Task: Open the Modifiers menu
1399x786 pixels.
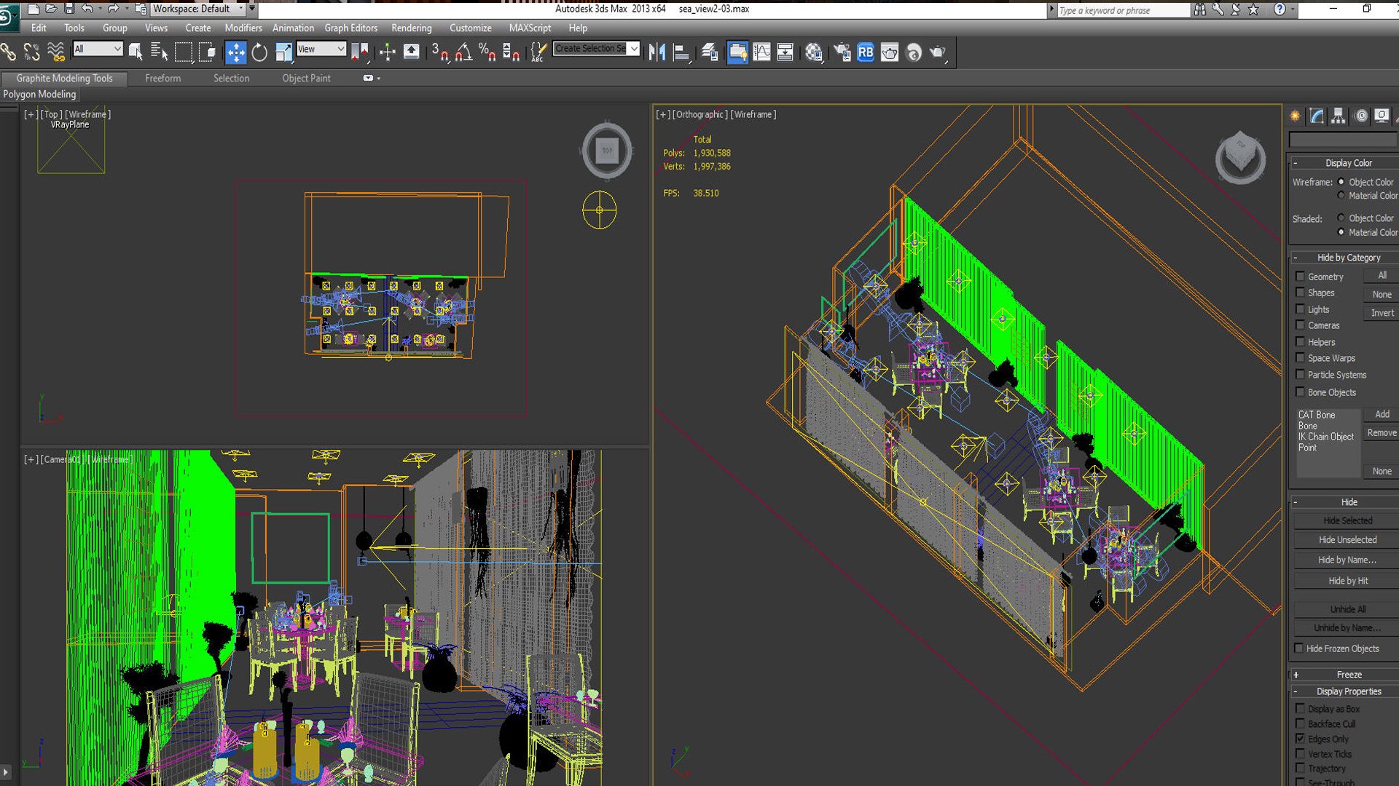Action: point(243,28)
